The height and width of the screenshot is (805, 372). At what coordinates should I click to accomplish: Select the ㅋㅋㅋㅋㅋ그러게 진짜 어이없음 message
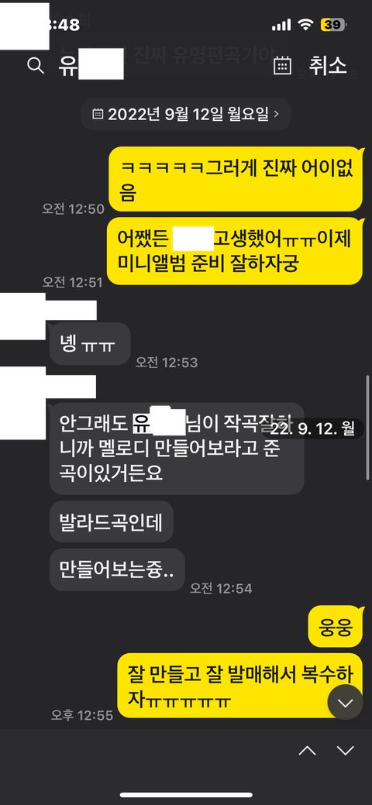[236, 179]
